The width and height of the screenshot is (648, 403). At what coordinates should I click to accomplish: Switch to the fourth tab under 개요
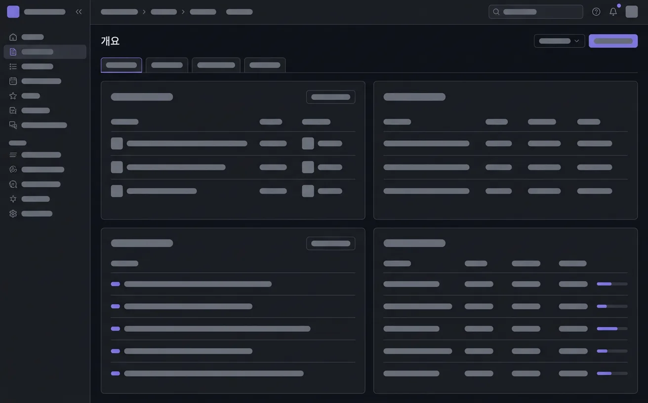coord(265,65)
